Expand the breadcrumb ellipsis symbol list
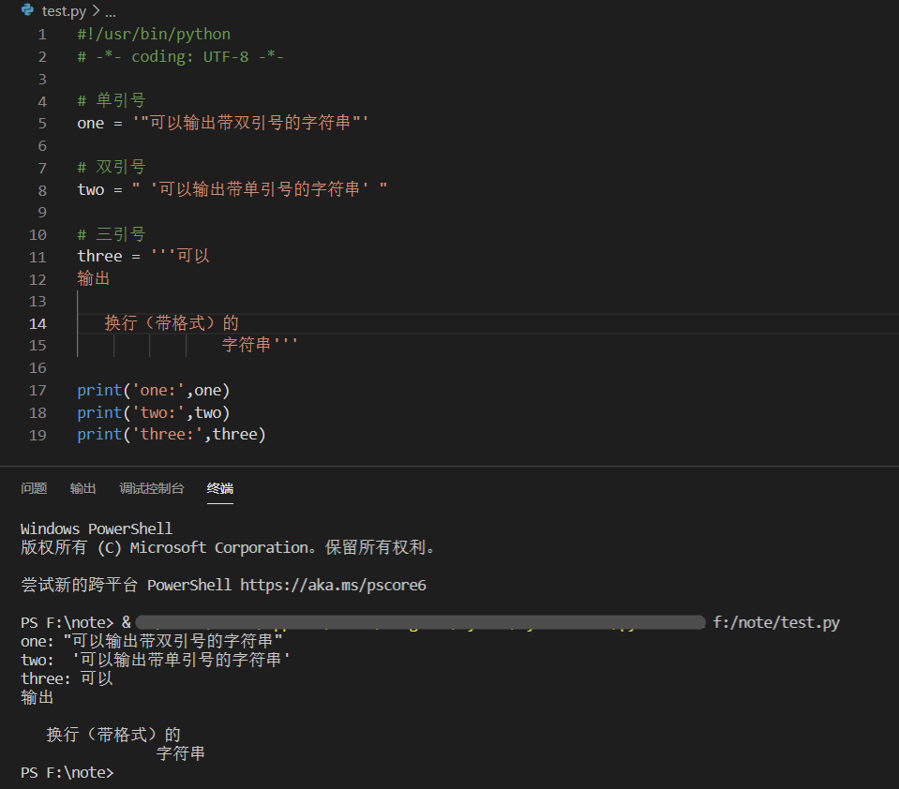This screenshot has width=899, height=789. (x=111, y=12)
